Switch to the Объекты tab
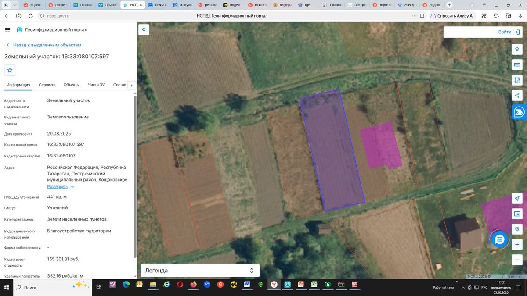The image size is (527, 296). [71, 85]
